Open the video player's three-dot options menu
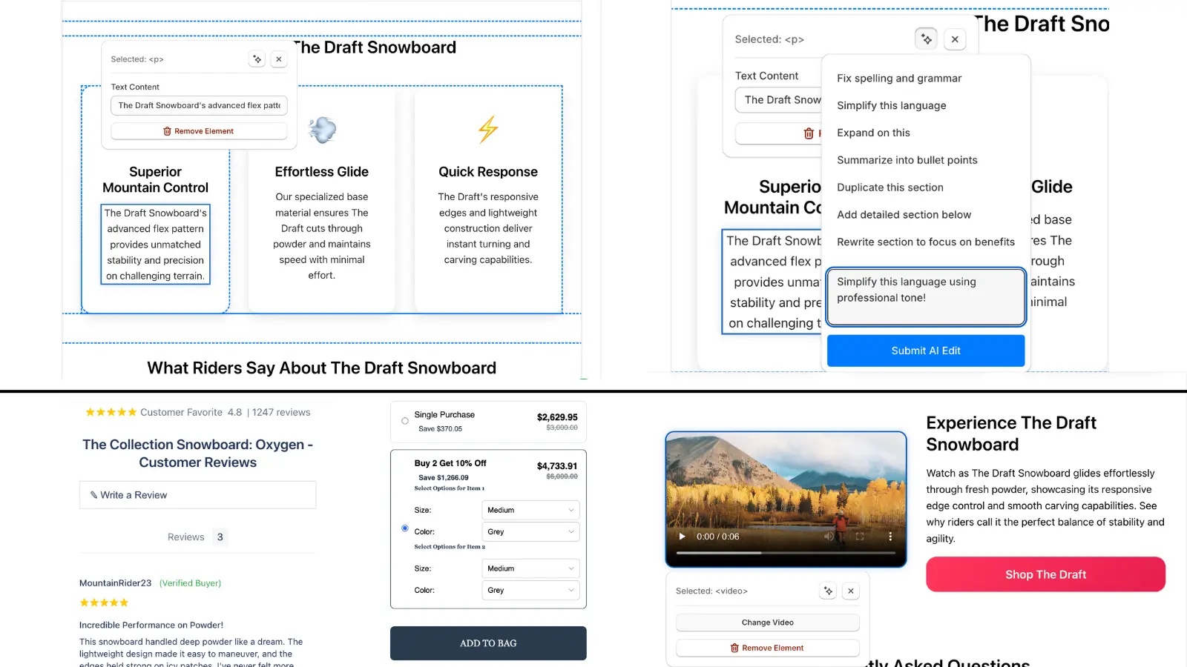The height and width of the screenshot is (667, 1187). 890,536
